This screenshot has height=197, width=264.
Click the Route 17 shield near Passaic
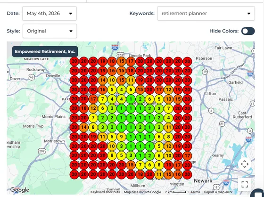click(x=252, y=103)
